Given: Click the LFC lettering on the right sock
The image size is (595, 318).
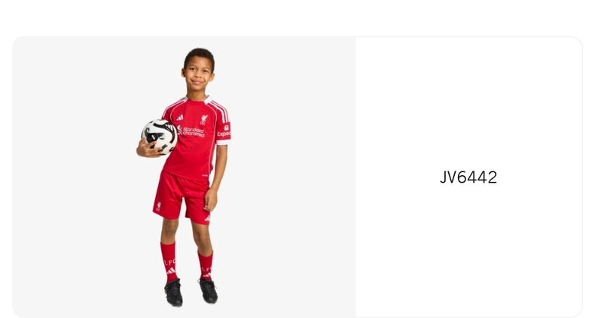Looking at the screenshot, I should (x=206, y=269).
